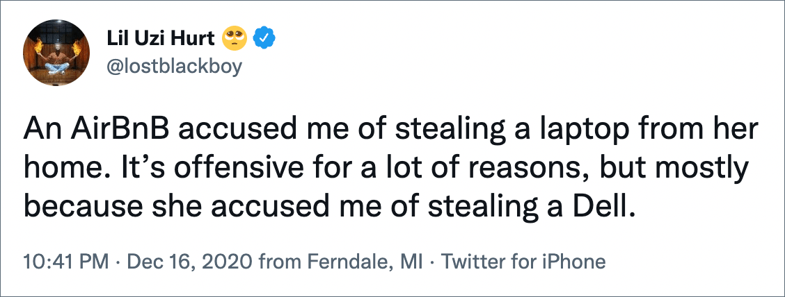Visit the @lostblackboy handle link
This screenshot has height=297, width=785.
point(174,66)
